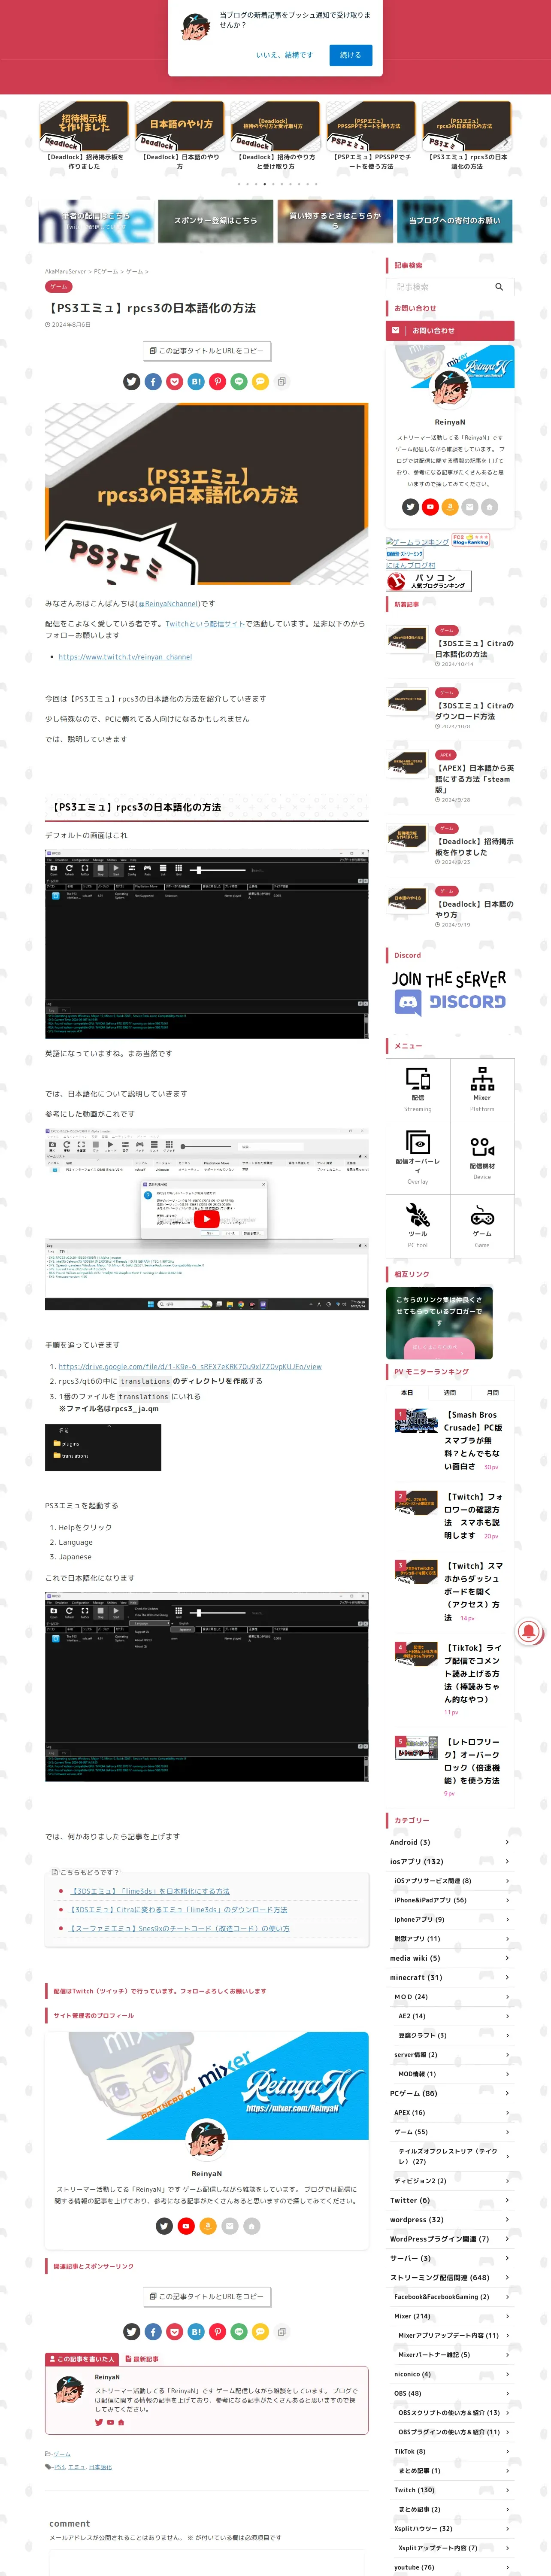The width and height of the screenshot is (551, 2576).
Task: Expand the OBS (48) category chevron
Action: tap(507, 2393)
